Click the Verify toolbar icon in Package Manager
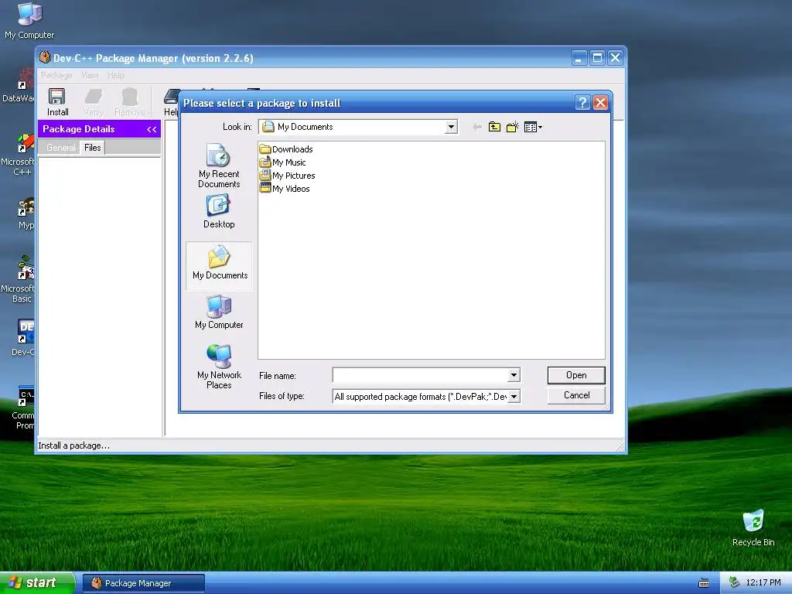Image resolution: width=792 pixels, height=594 pixels. (94, 101)
